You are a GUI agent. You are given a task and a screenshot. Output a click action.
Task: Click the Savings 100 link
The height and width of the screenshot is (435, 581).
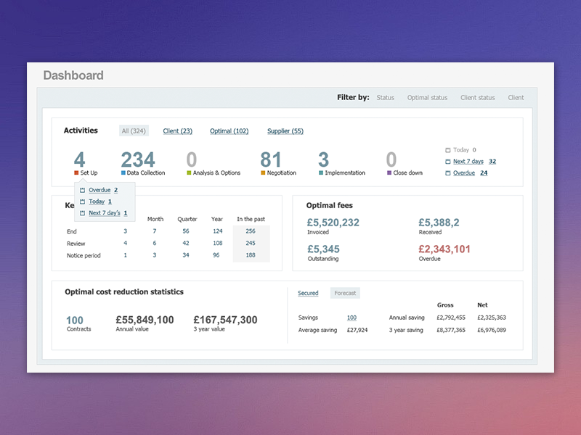tap(352, 318)
